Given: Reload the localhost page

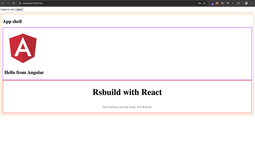Looking at the screenshot, I should tap(14, 3).
